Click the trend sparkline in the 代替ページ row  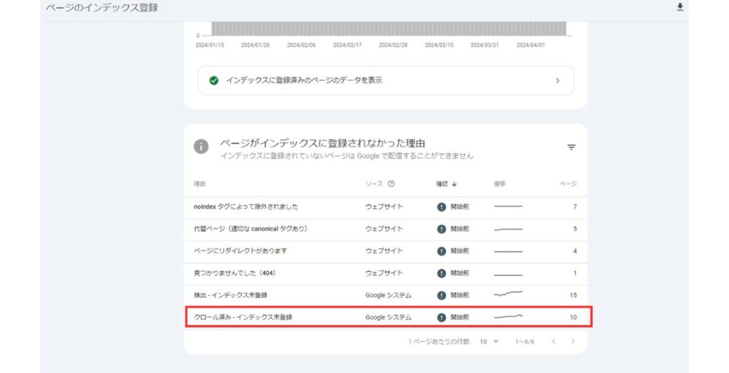coord(508,228)
